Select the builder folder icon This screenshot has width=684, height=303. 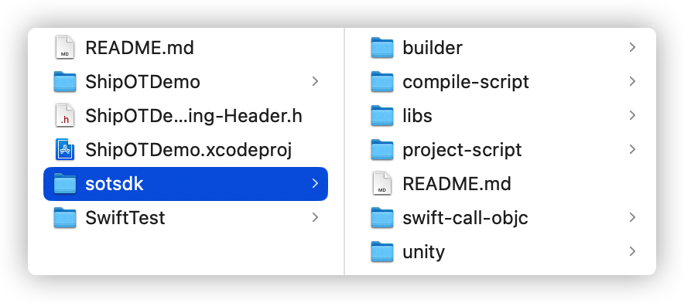pos(382,47)
